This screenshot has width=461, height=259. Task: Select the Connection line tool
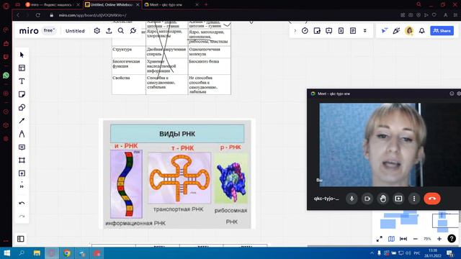[x=22, y=121]
